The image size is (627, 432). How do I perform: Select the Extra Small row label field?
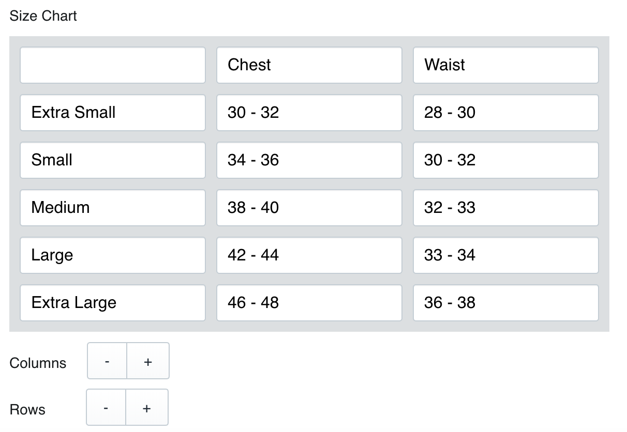tap(113, 113)
